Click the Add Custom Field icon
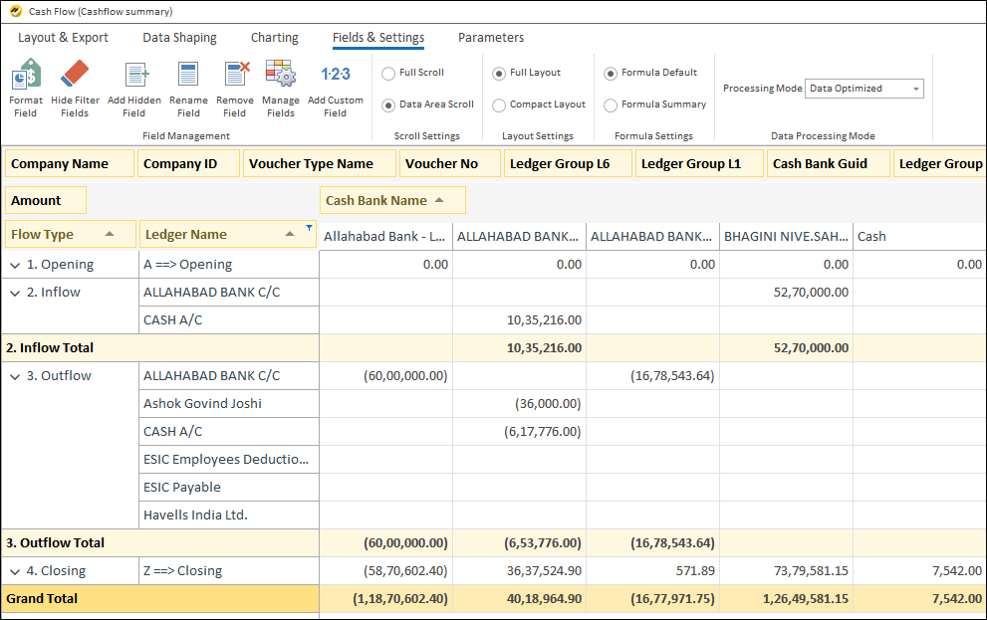 [x=336, y=88]
